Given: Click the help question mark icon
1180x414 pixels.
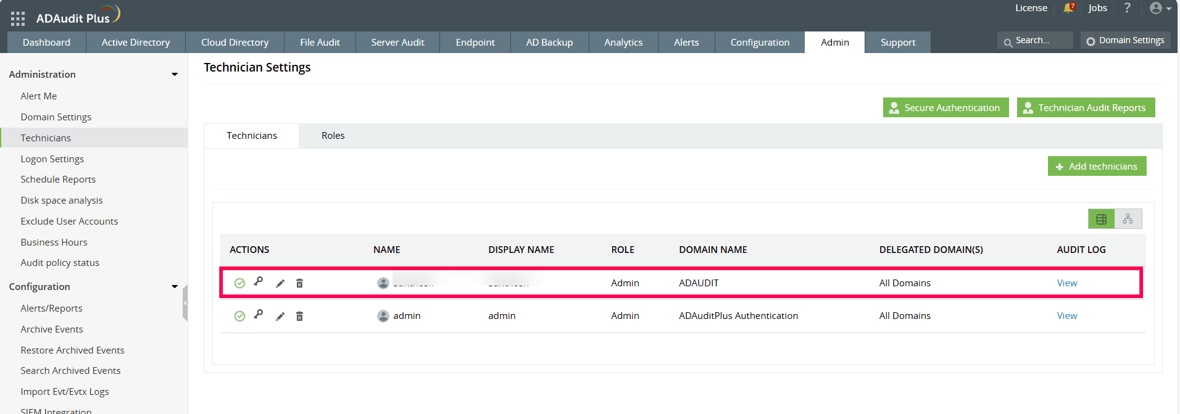Looking at the screenshot, I should click(x=1128, y=8).
